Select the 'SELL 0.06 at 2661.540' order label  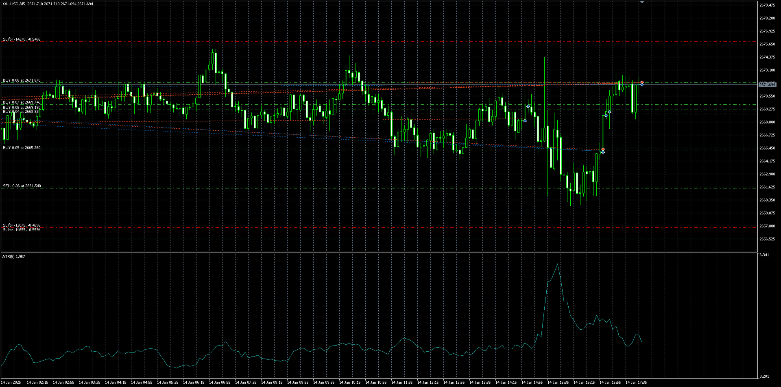[x=22, y=186]
